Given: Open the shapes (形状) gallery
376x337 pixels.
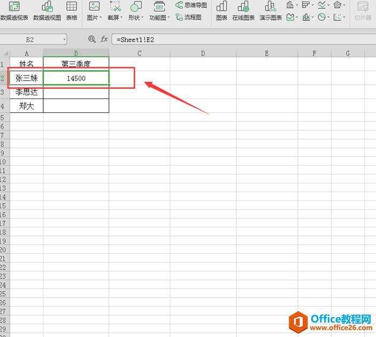Looking at the screenshot, I should tap(136, 11).
